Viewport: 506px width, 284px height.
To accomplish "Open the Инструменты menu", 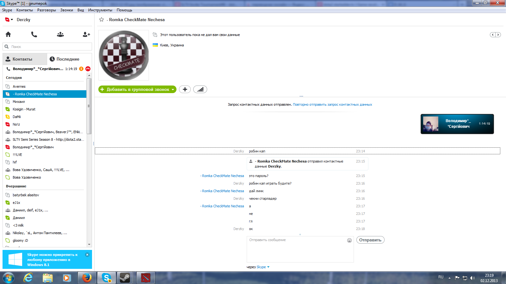I will [100, 10].
